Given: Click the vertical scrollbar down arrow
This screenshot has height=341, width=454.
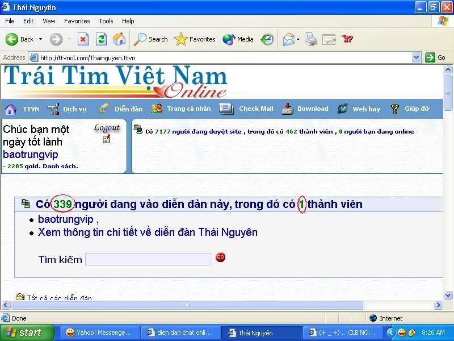Looking at the screenshot, I should pyautogui.click(x=448, y=296).
